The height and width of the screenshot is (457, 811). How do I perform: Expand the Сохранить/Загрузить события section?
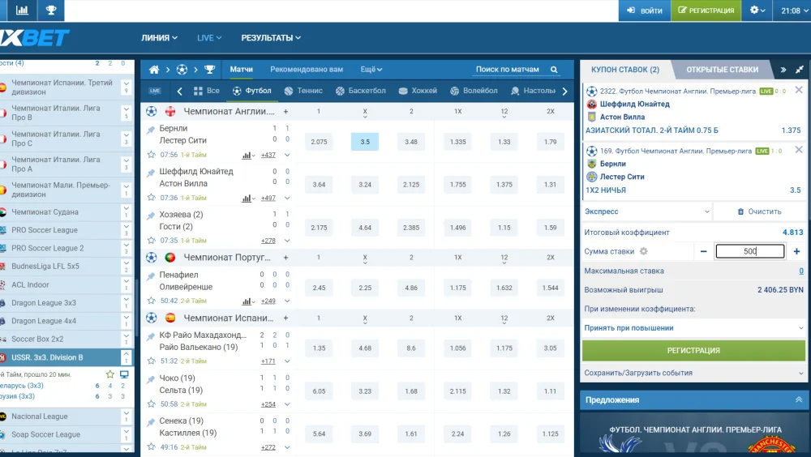pyautogui.click(x=693, y=373)
